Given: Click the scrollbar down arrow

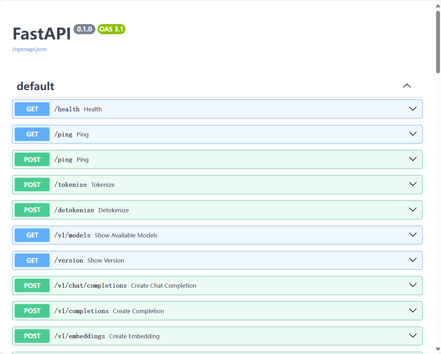Looking at the screenshot, I should [x=438, y=349].
